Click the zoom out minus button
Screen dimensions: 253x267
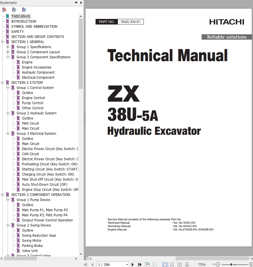218,264
